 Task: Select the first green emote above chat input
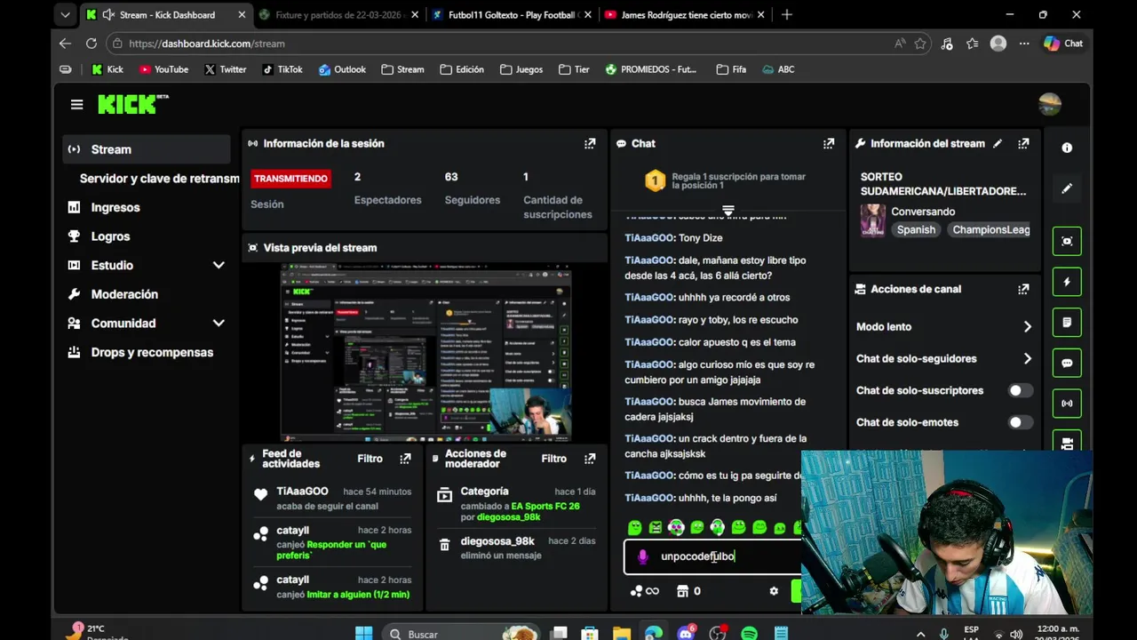tap(634, 528)
